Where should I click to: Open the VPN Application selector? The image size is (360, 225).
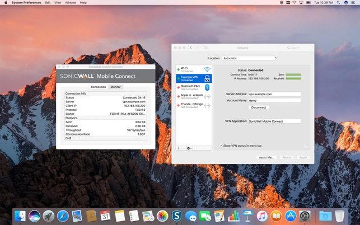tap(274, 121)
